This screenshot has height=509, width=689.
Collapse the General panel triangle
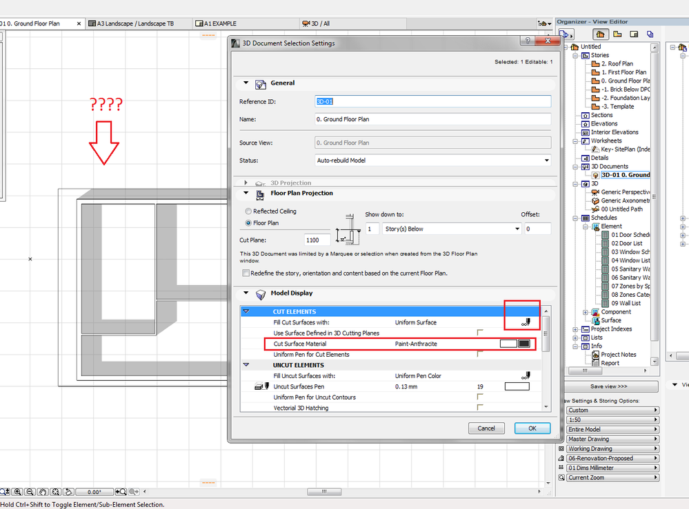tap(246, 83)
